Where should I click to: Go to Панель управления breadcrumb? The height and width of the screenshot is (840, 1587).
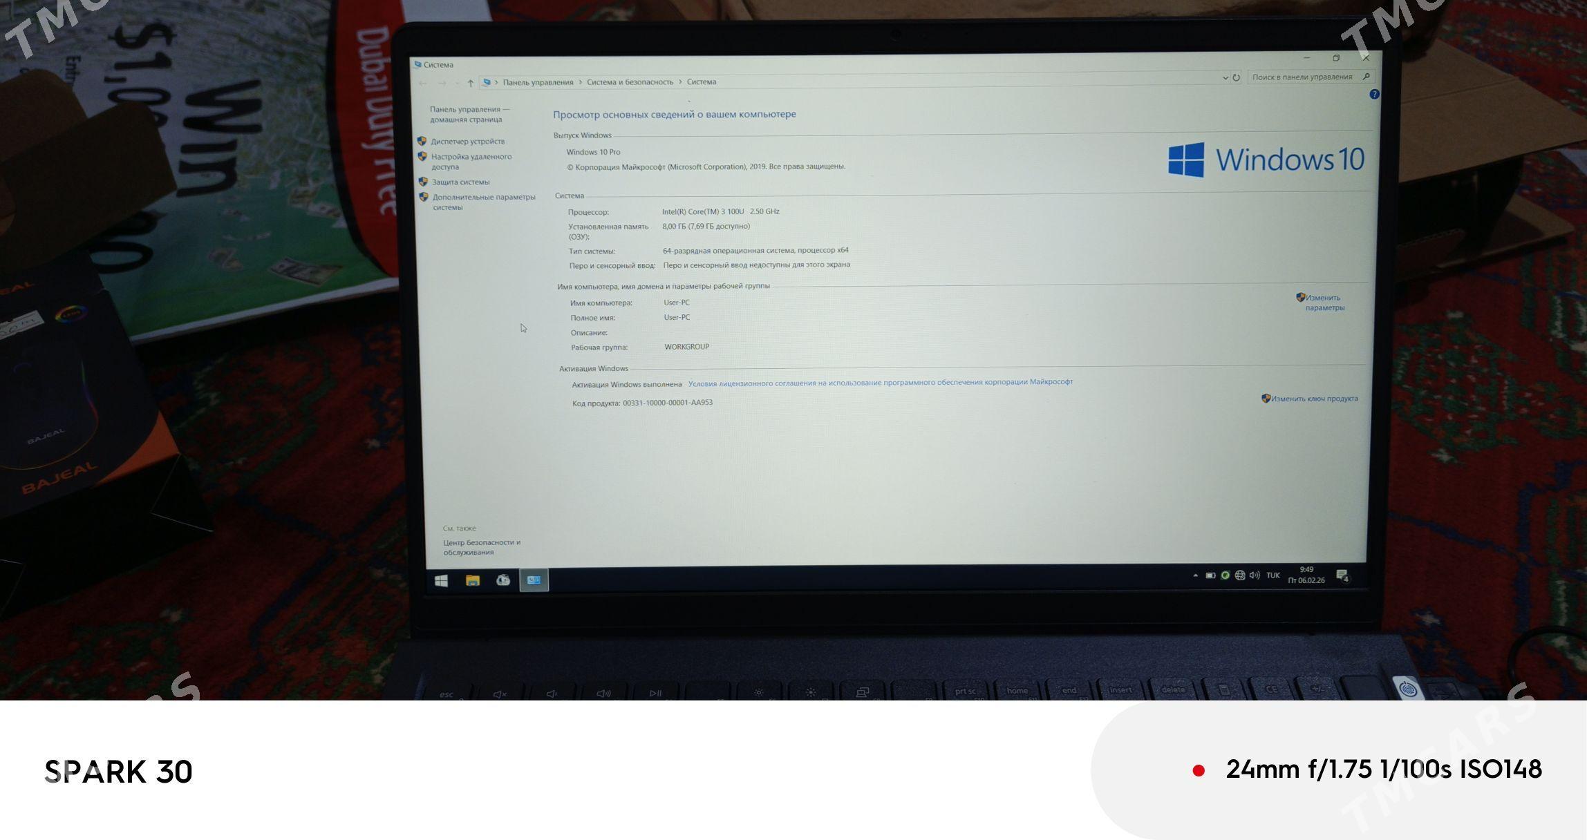(538, 82)
